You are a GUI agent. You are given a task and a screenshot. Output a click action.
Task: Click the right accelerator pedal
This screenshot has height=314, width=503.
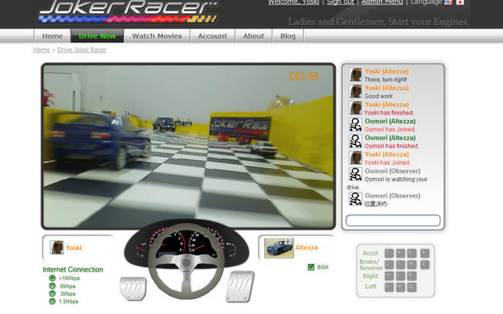coord(240,287)
